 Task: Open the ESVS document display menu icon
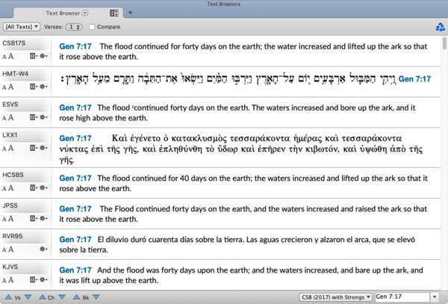(34, 117)
